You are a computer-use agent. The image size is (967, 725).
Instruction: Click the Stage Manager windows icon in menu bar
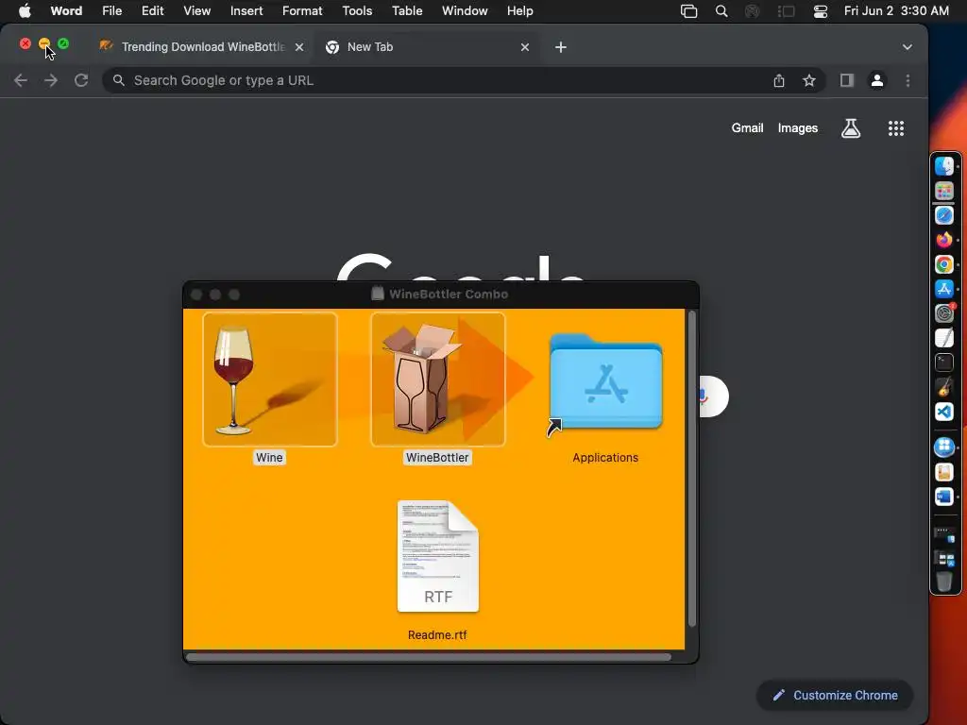tap(688, 11)
